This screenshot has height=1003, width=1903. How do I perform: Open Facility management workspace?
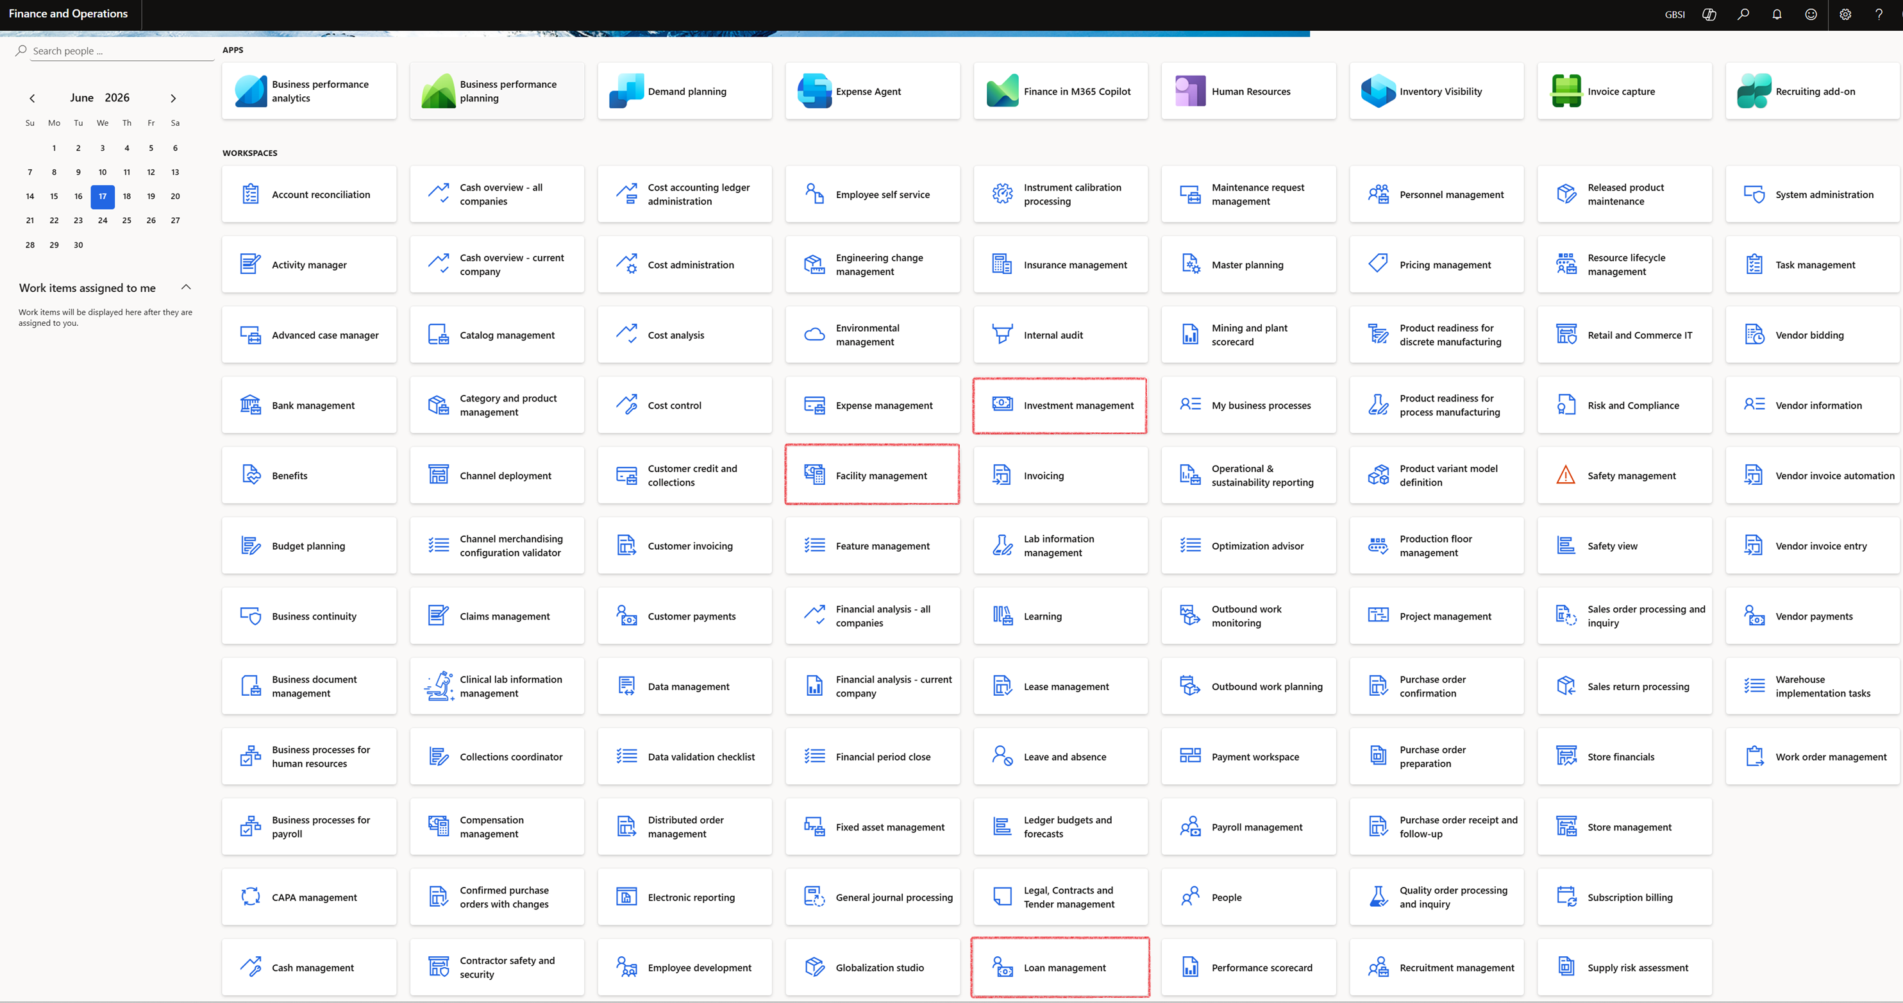click(873, 475)
